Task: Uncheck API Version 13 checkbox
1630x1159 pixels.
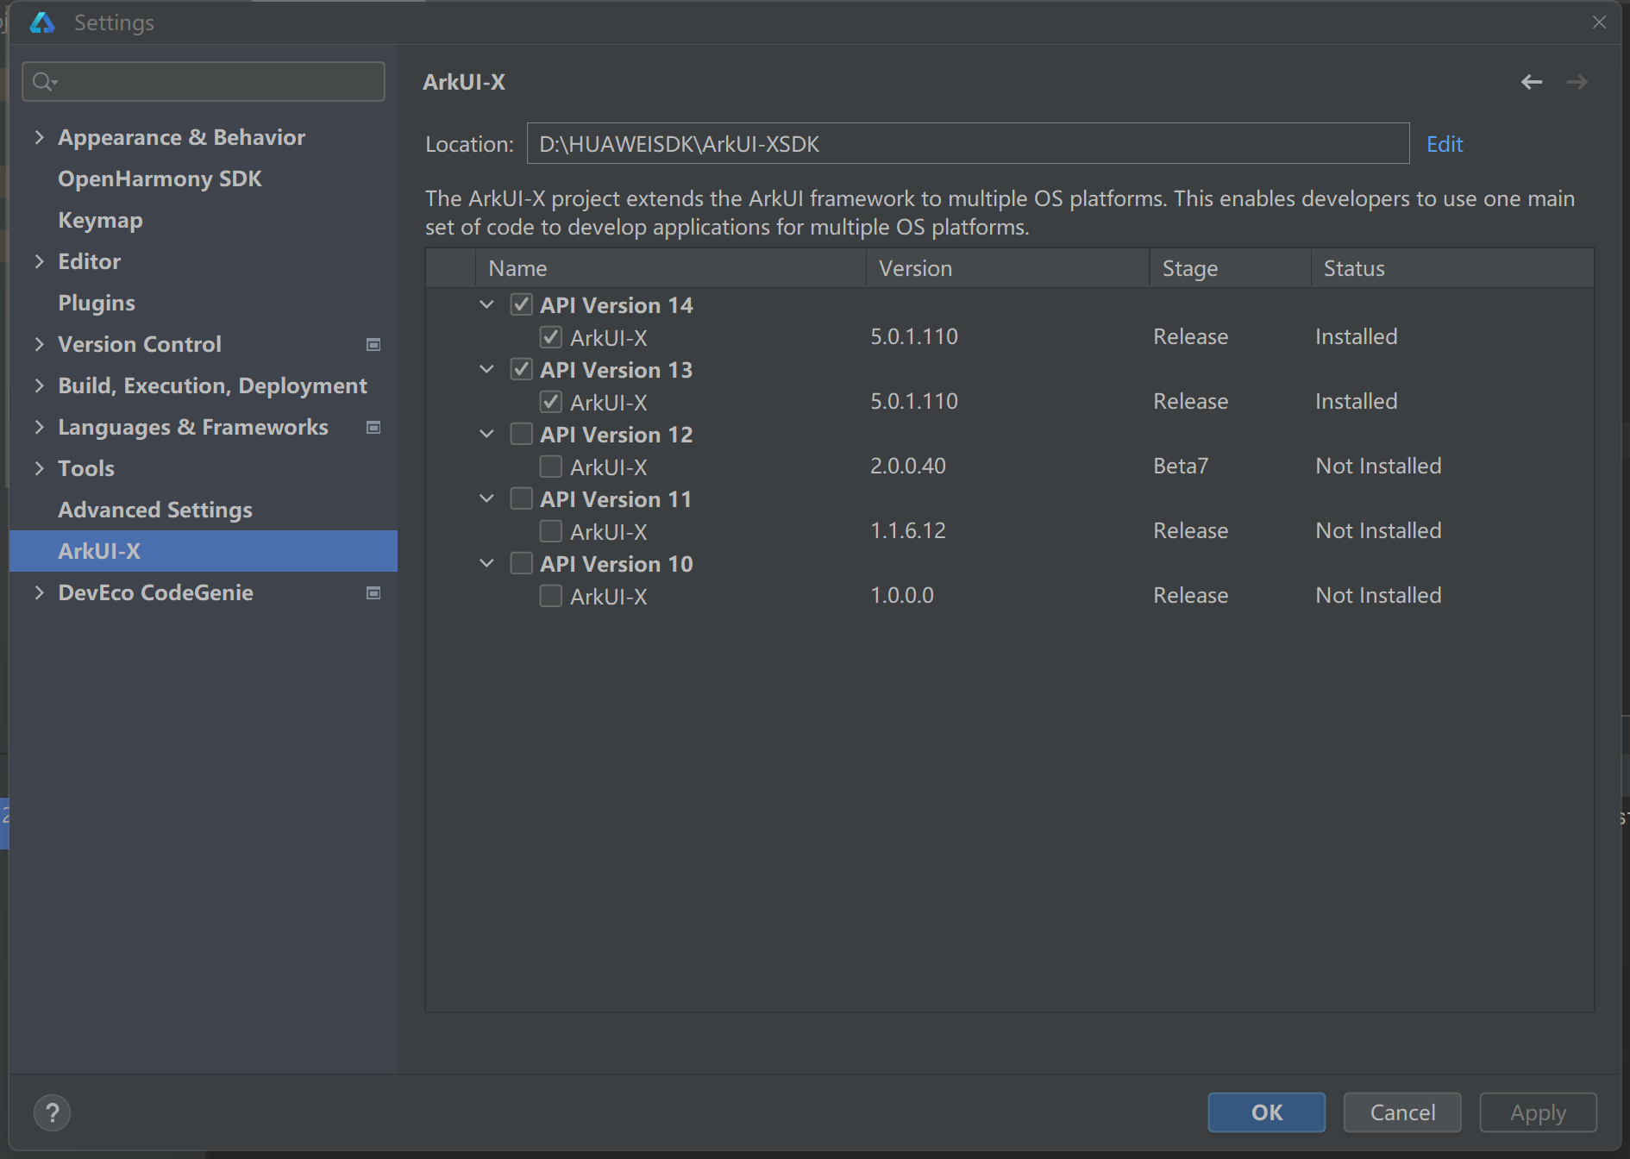Action: pyautogui.click(x=521, y=369)
